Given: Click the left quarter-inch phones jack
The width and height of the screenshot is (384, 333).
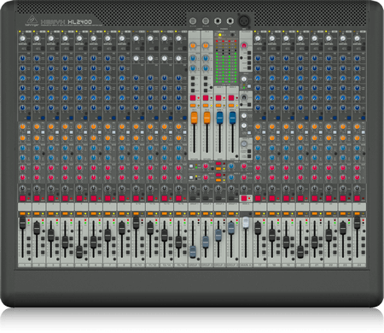Looking at the screenshot, I should pyautogui.click(x=218, y=21).
